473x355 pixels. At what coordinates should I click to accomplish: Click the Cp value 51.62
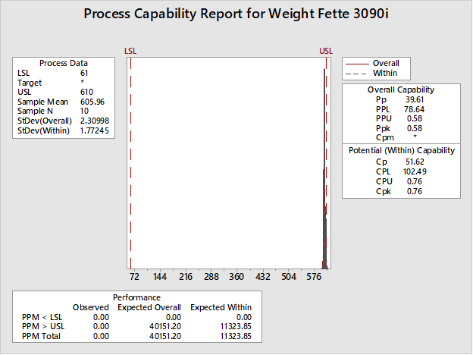(415, 162)
